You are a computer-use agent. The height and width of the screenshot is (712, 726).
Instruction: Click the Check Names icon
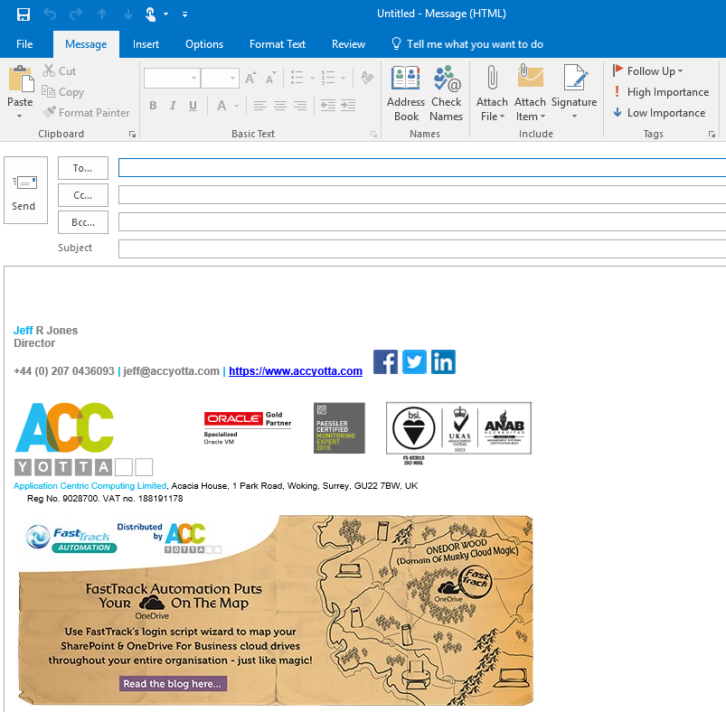(447, 93)
